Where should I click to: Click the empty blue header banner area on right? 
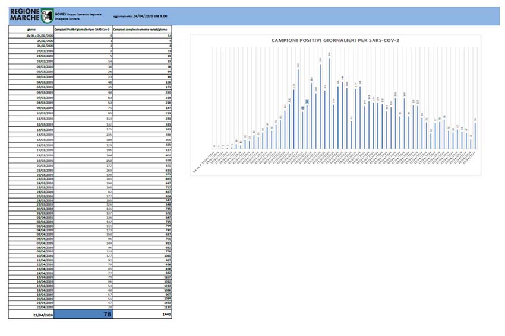356,16
